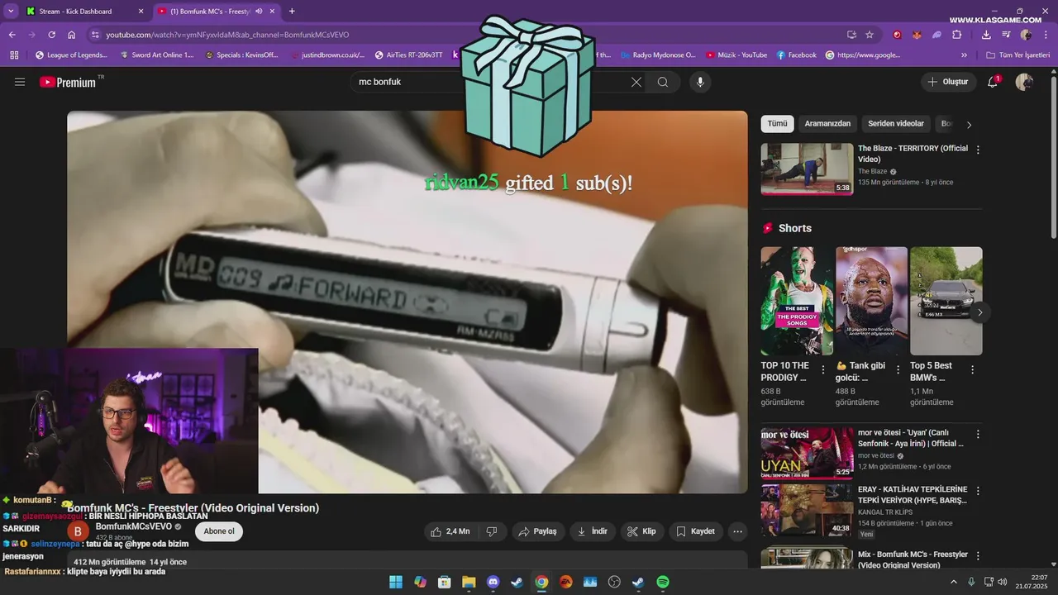Open BomfunkMCsVEVO channel link
The height and width of the screenshot is (595, 1058).
134,526
